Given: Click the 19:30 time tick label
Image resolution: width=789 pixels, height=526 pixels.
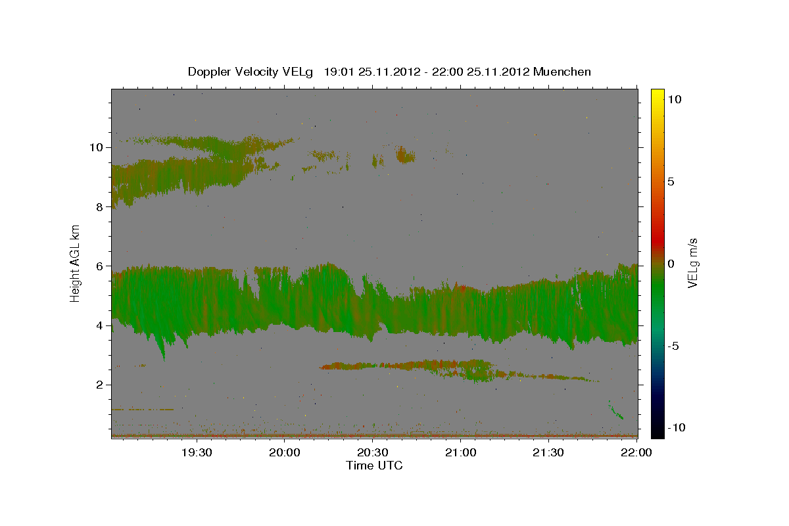Looking at the screenshot, I should tap(197, 452).
